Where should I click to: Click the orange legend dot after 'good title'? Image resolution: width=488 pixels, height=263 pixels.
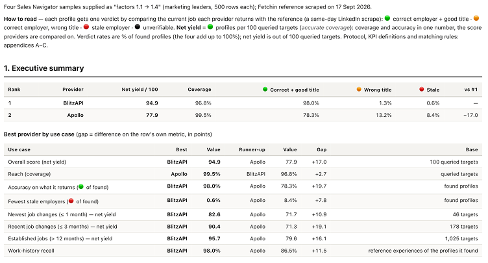(476, 18)
